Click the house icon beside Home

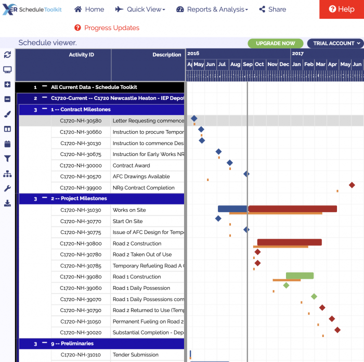(x=78, y=9)
